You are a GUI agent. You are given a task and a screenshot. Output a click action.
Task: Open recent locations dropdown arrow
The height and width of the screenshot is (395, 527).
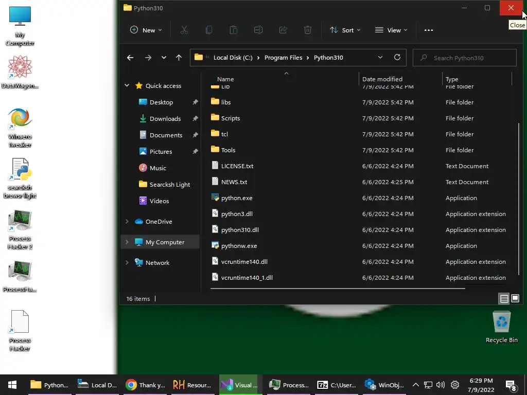pos(164,58)
